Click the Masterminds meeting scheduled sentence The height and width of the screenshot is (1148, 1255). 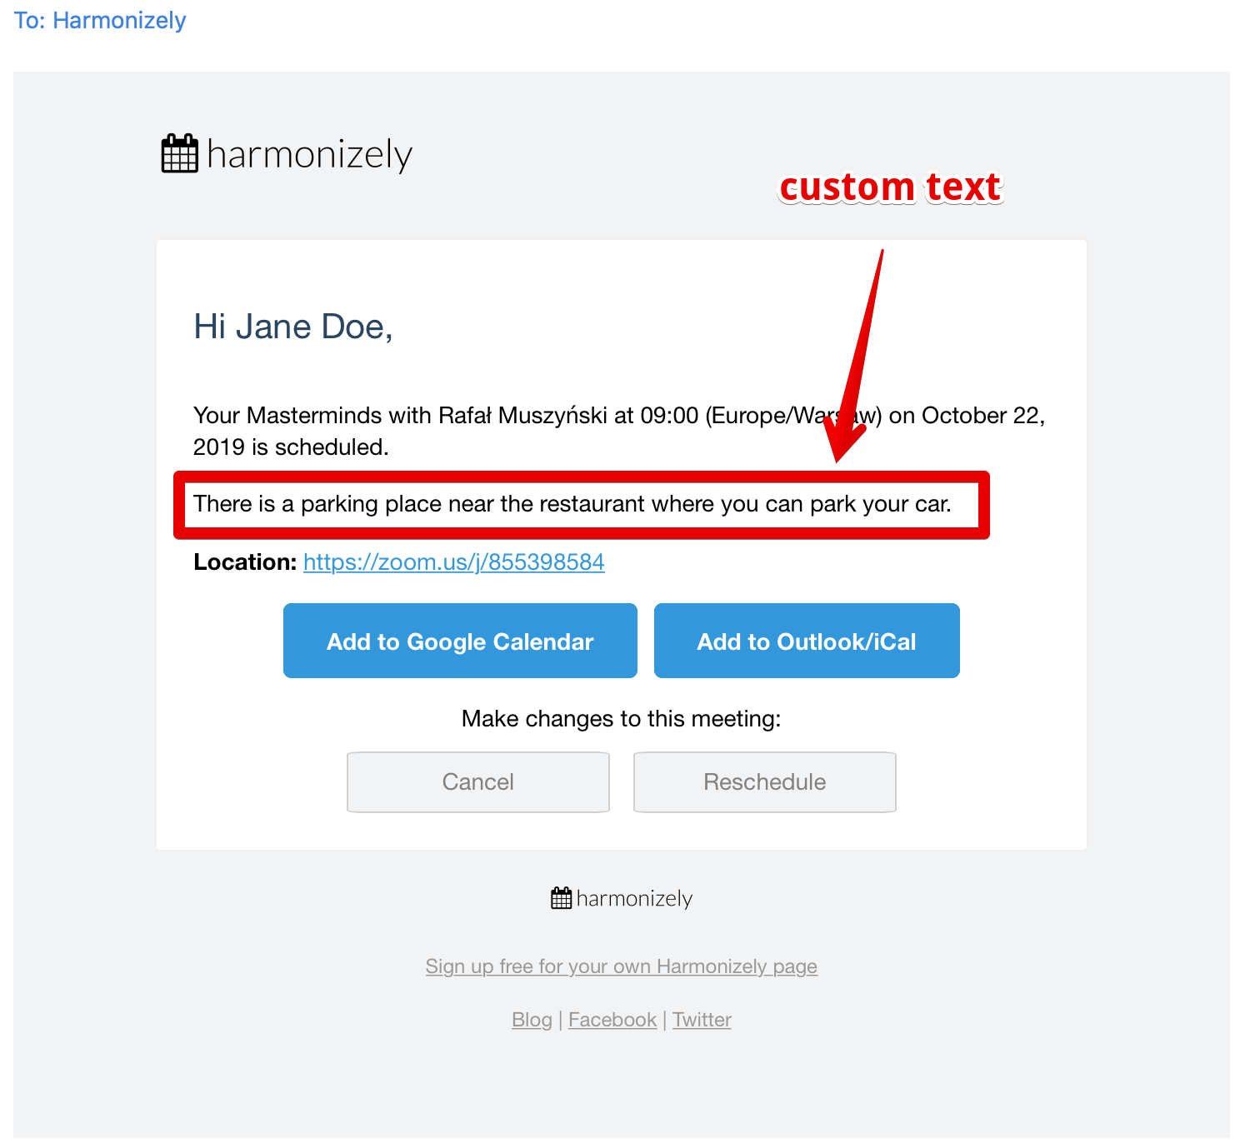619,431
